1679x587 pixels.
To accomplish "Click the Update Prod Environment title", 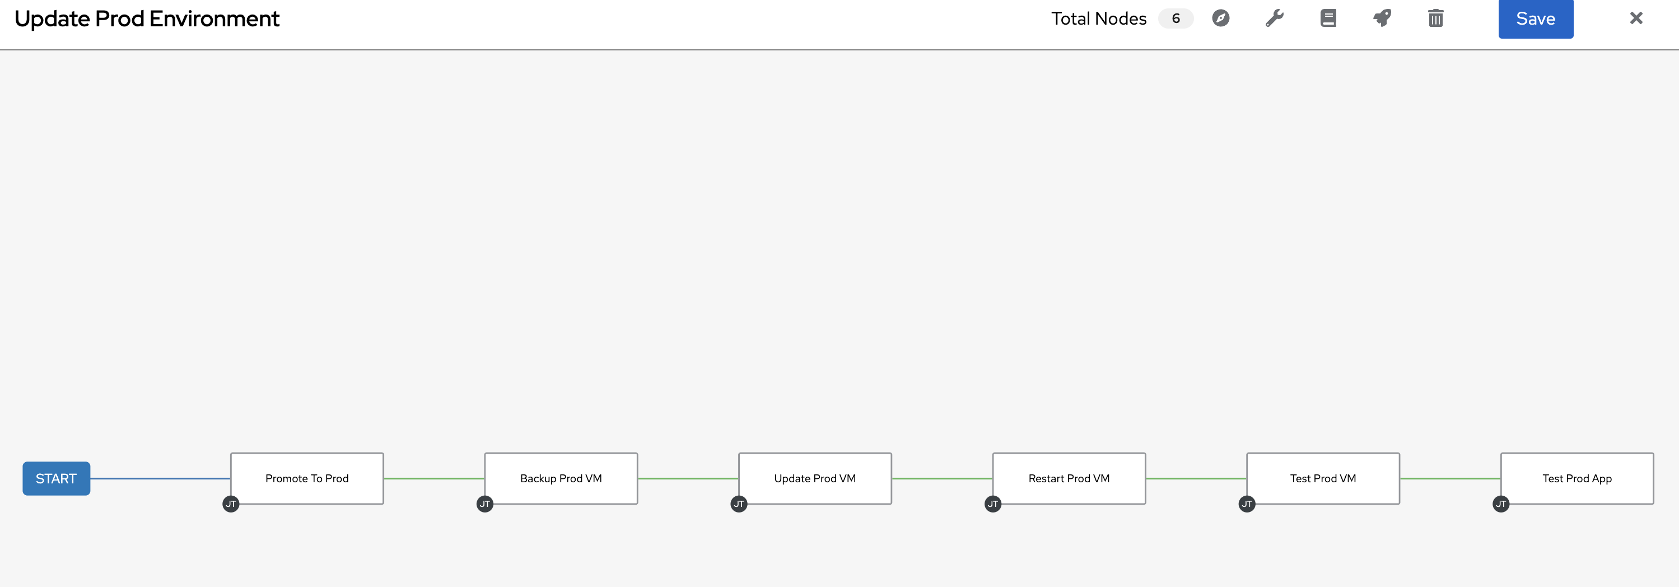I will pyautogui.click(x=146, y=19).
